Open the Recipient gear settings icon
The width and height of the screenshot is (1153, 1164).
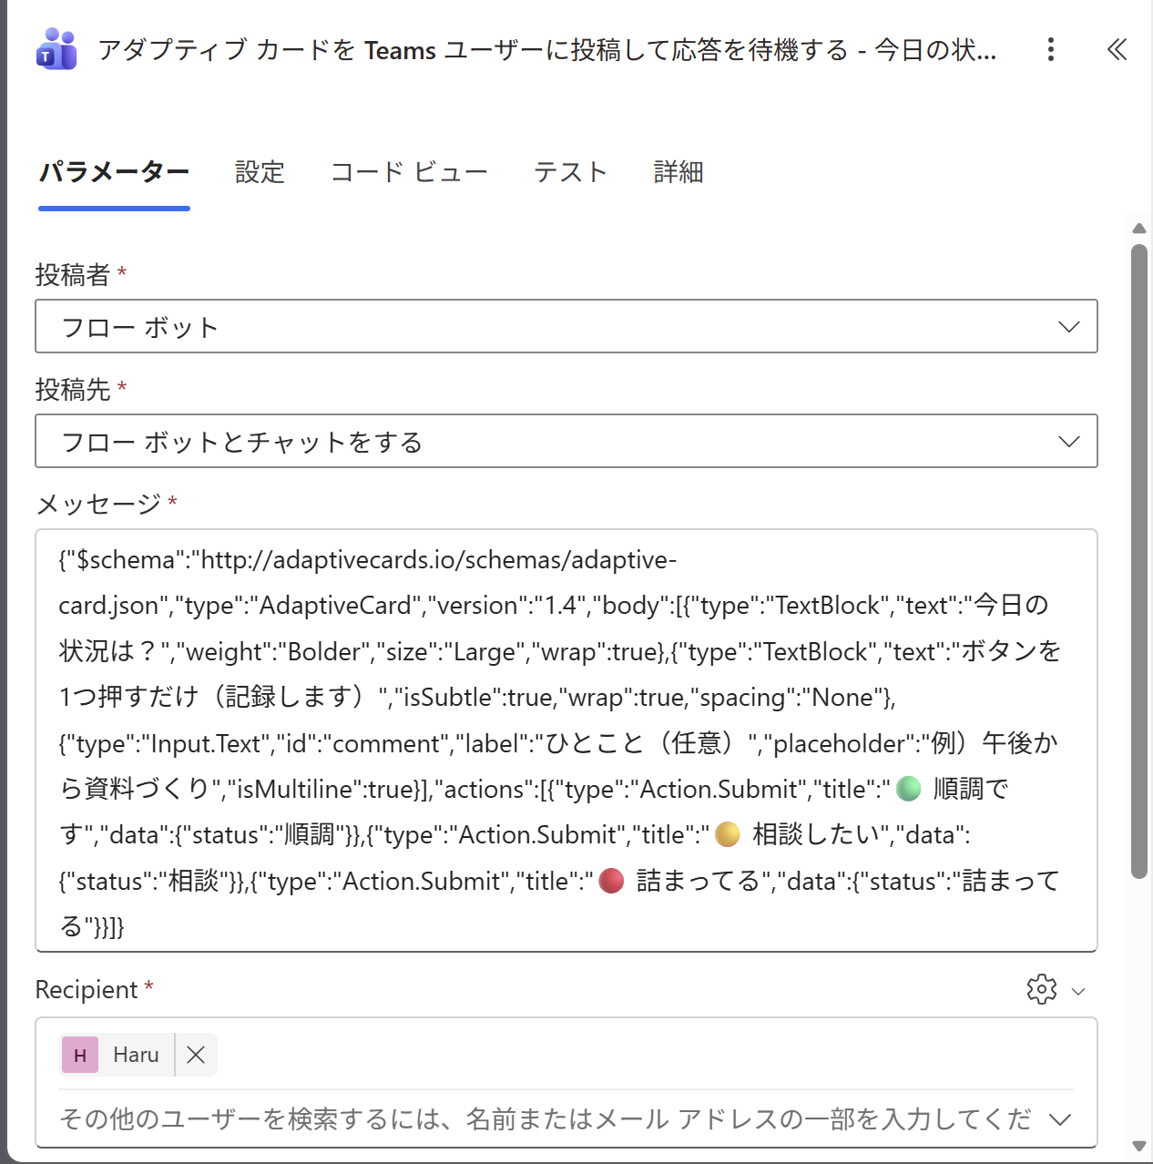coord(1042,989)
